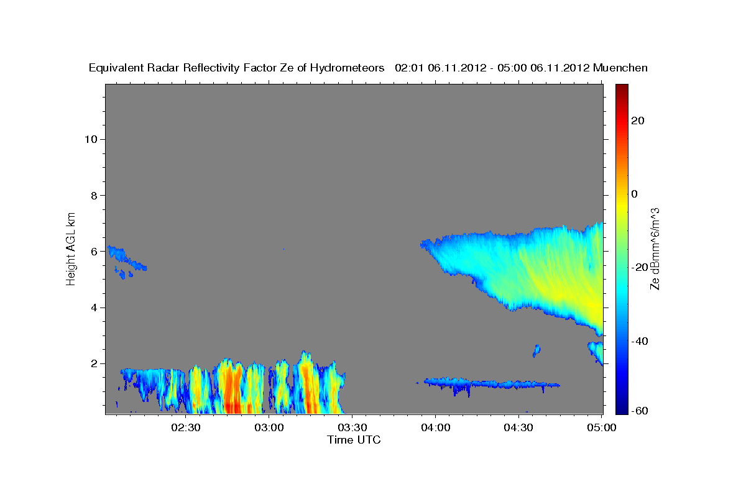Click the 04:30 time tick label
The image size is (746, 497).
(518, 427)
